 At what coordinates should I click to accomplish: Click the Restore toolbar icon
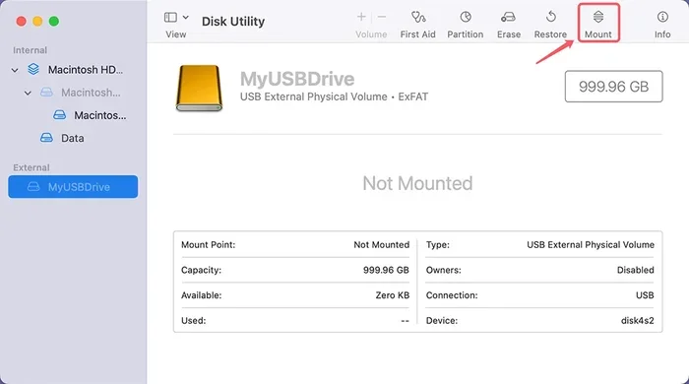point(550,17)
